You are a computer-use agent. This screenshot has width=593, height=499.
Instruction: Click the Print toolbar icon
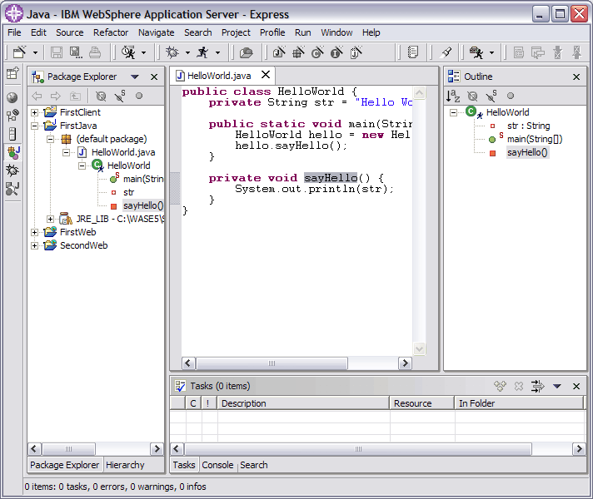pyautogui.click(x=95, y=52)
